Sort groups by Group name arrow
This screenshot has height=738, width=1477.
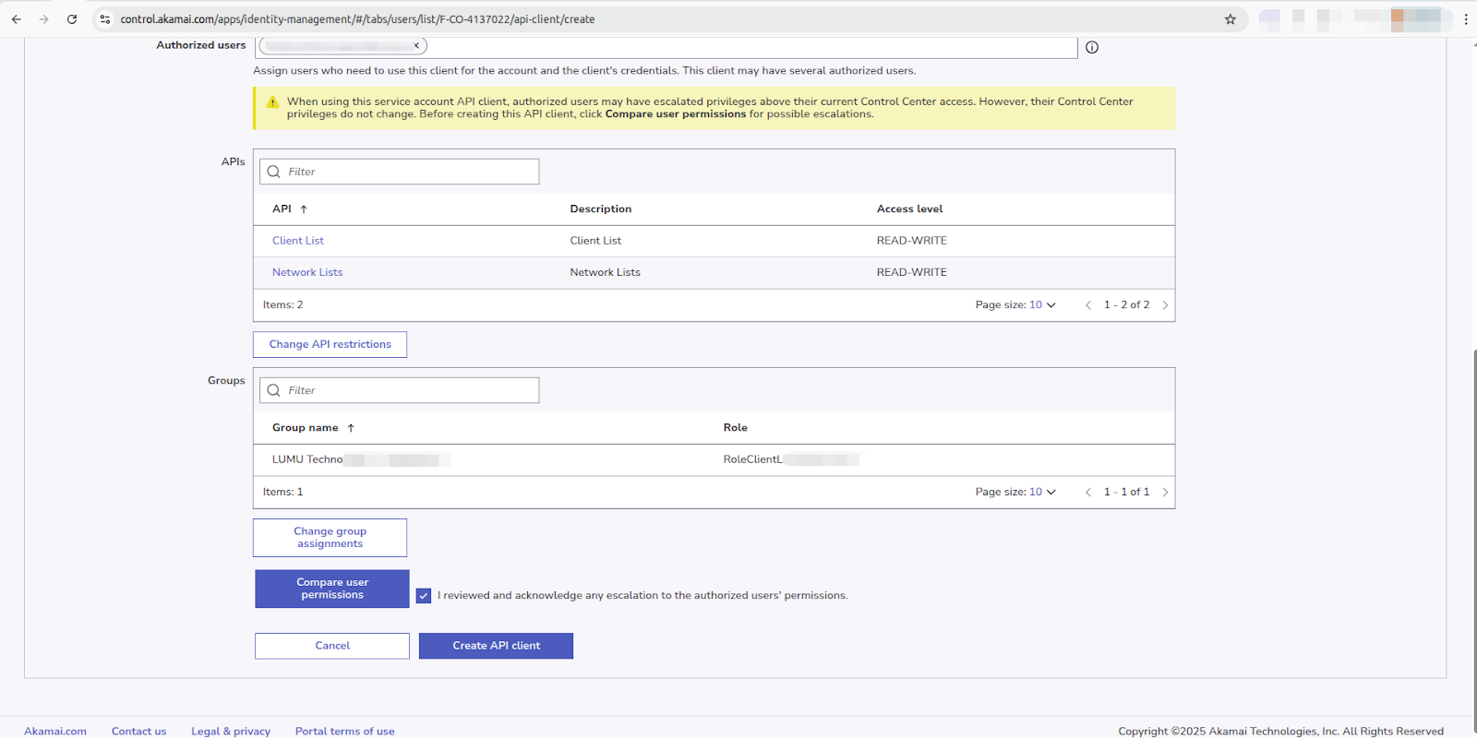point(351,428)
